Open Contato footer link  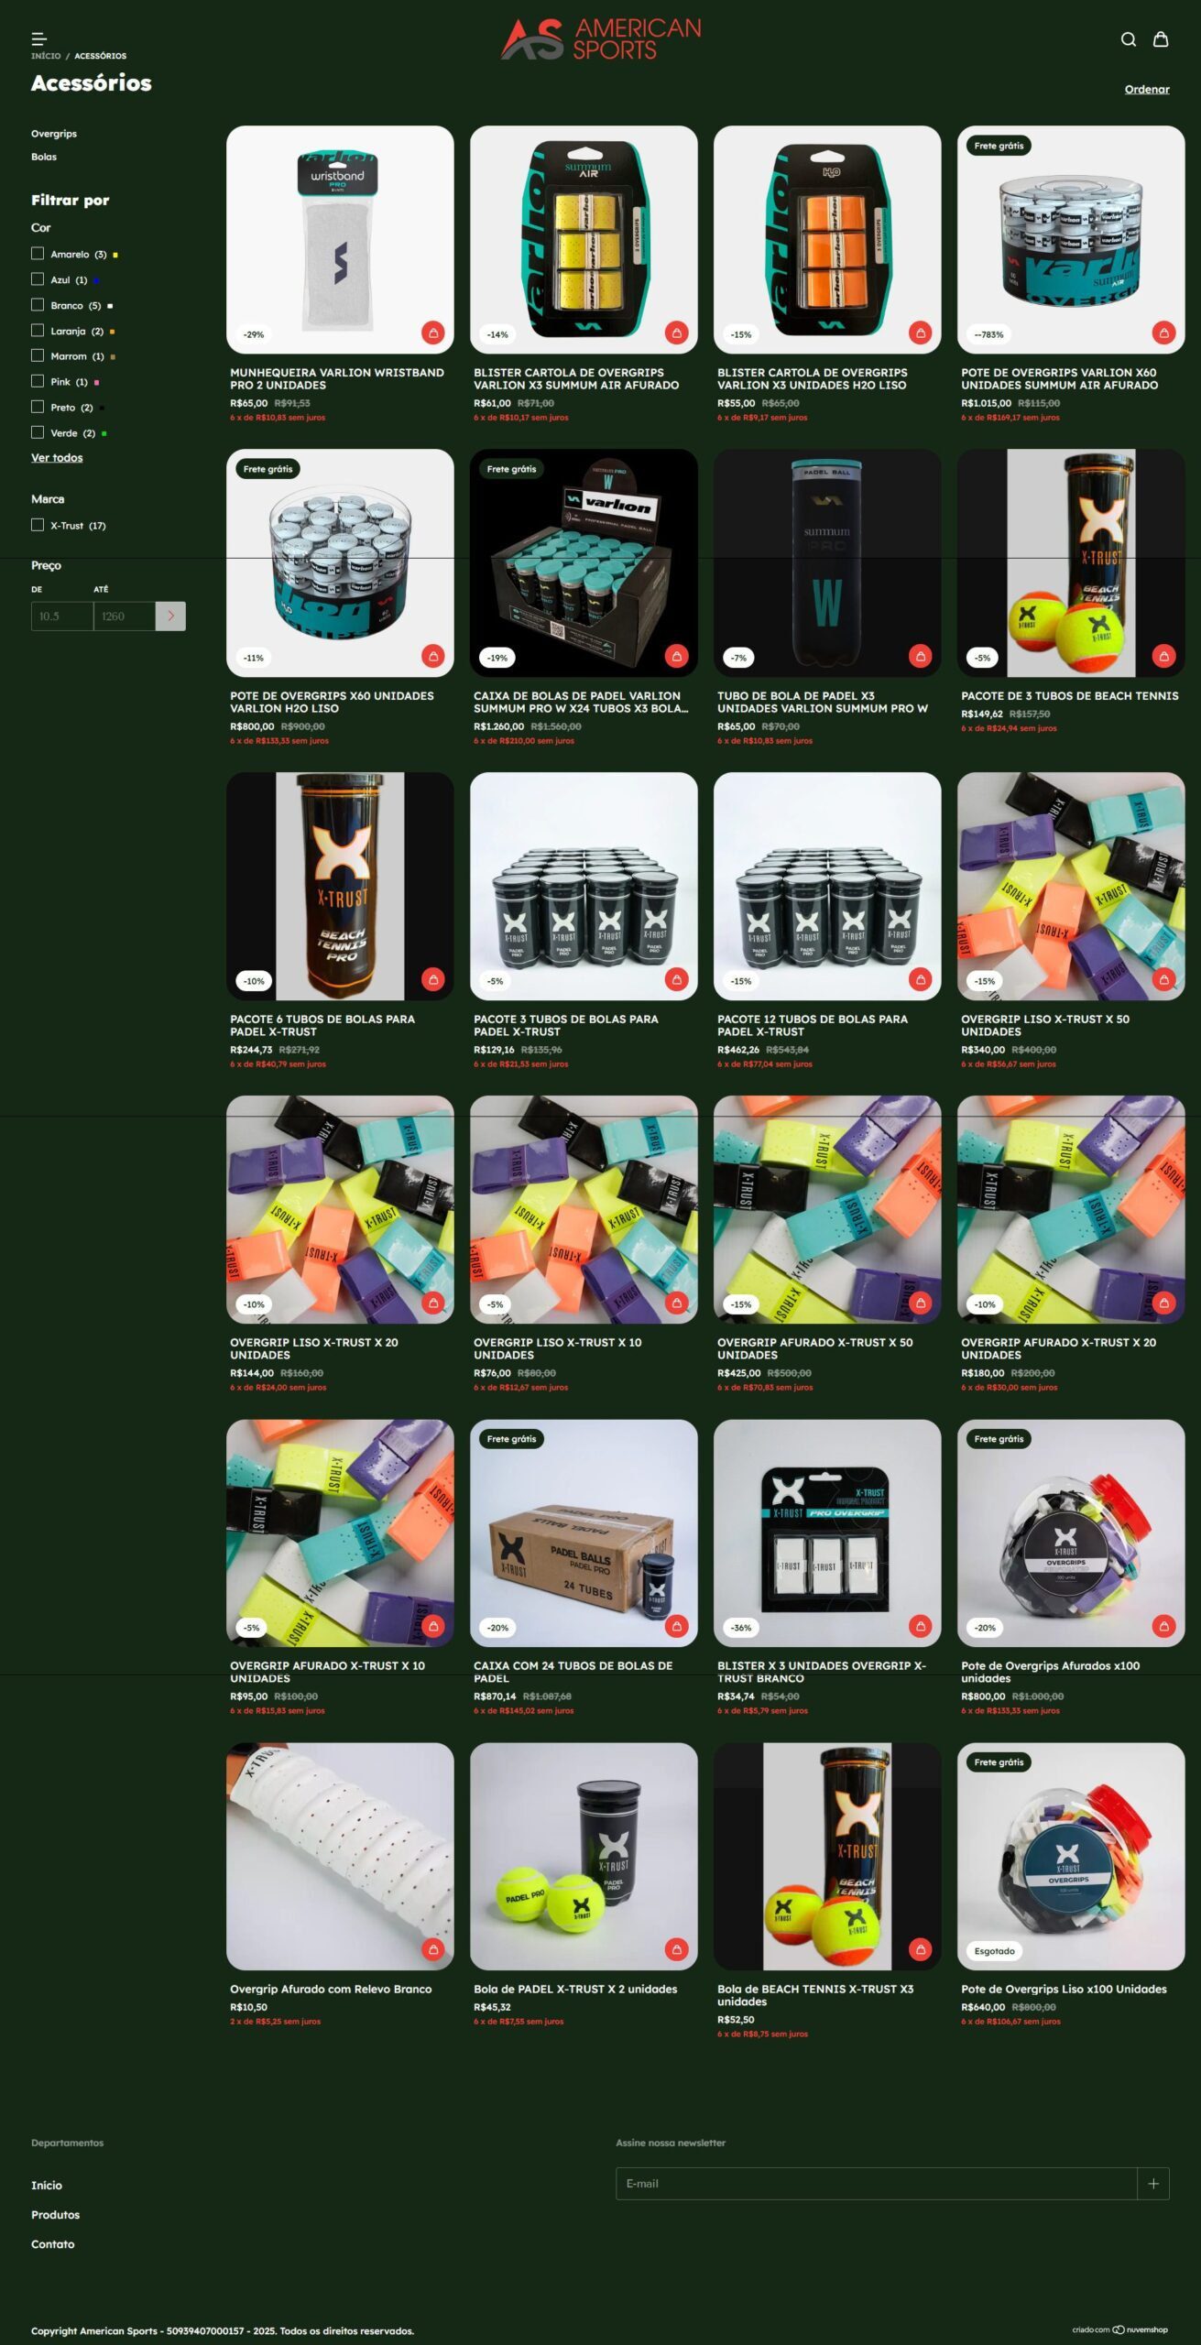[x=53, y=2244]
